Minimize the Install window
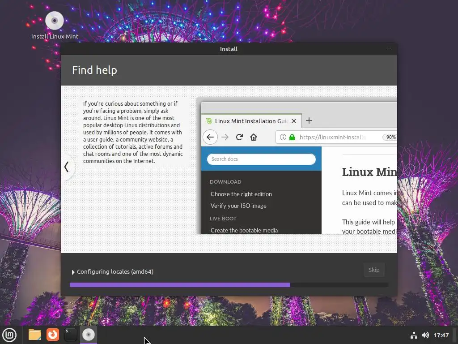 (x=389, y=49)
